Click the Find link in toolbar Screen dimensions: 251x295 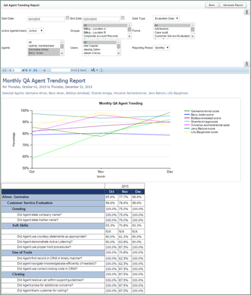74,70
